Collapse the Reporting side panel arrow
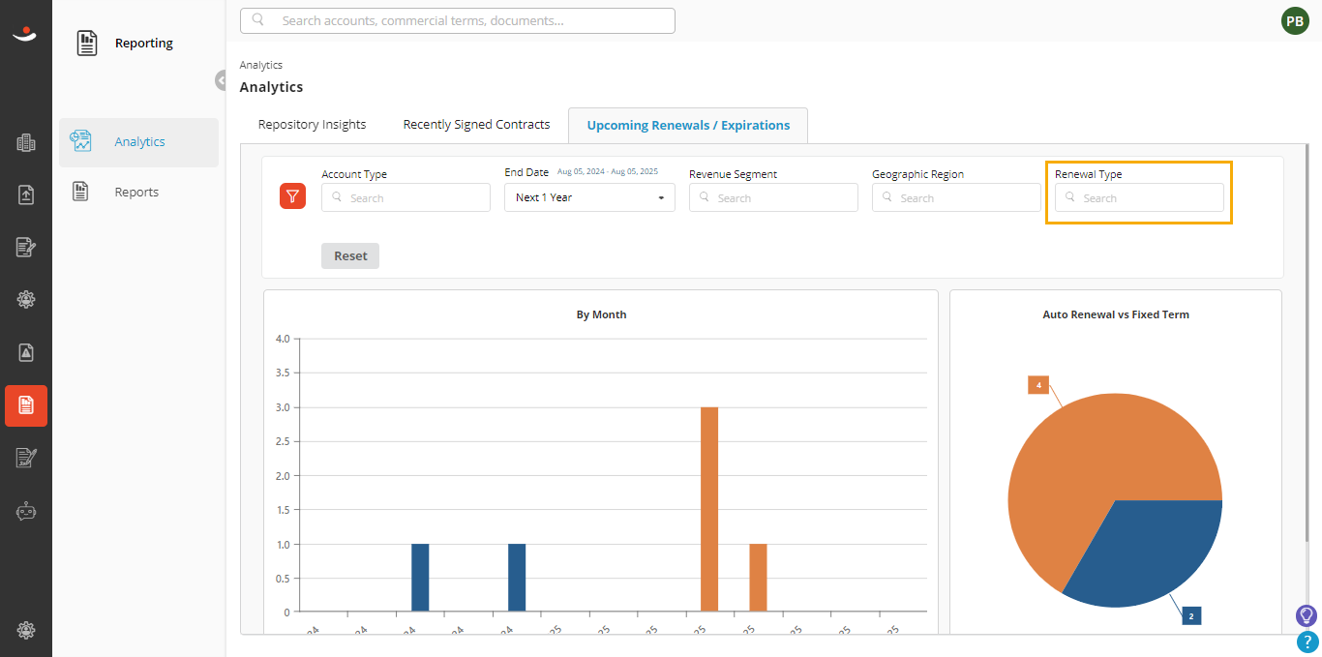The image size is (1322, 657). [222, 80]
